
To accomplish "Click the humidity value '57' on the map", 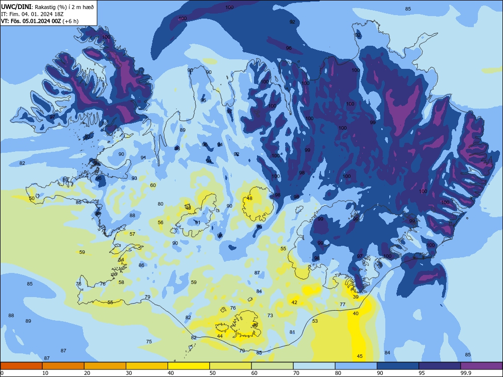I will [x=132, y=234].
